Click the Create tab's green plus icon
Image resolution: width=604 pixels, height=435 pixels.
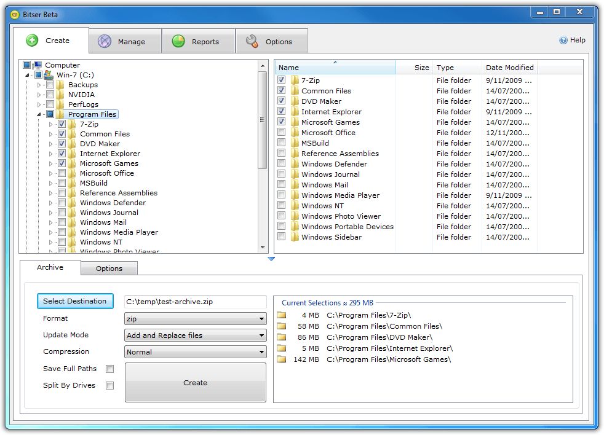tap(33, 40)
